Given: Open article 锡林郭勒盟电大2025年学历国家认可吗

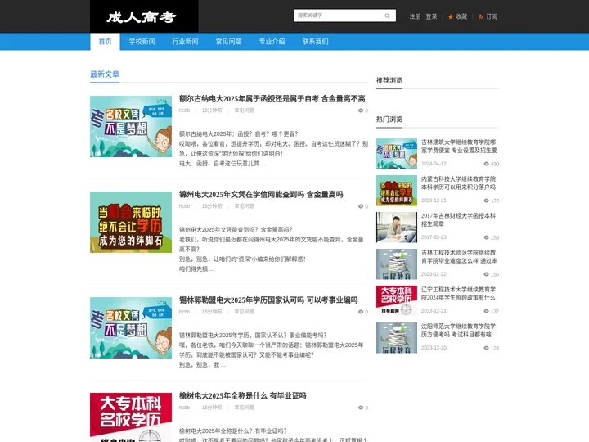Looking at the screenshot, I should coord(268,300).
